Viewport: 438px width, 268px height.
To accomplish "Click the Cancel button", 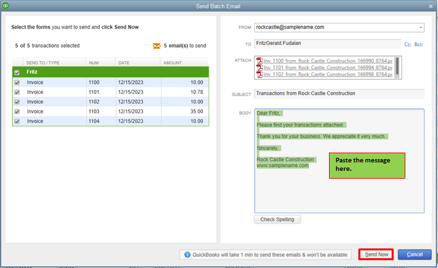I will point(415,254).
